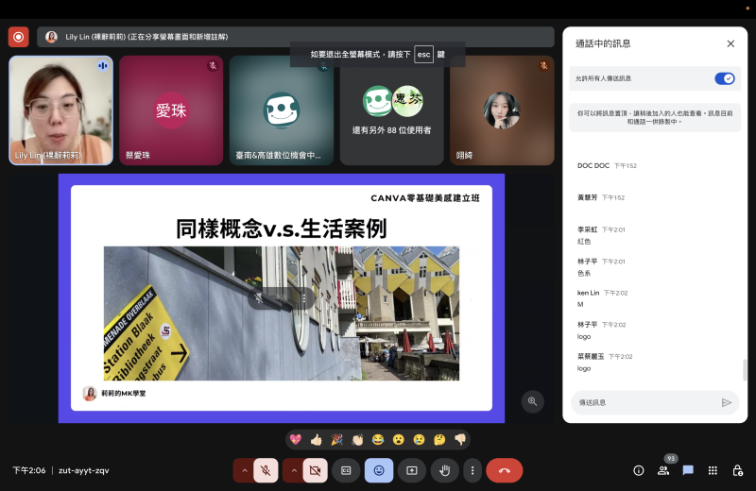The height and width of the screenshot is (491, 756).
Task: Click the chat panel scrollbar
Action: pyautogui.click(x=745, y=369)
